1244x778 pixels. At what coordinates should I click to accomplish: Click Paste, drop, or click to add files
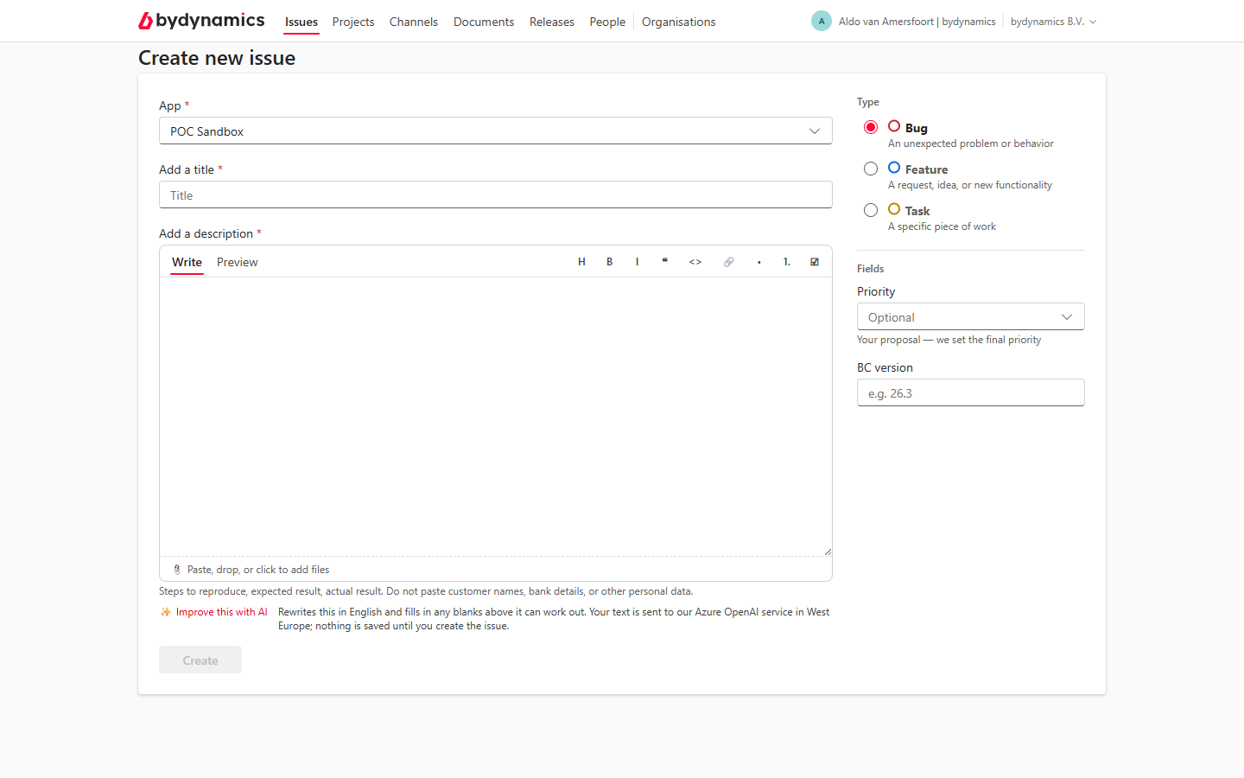point(258,570)
